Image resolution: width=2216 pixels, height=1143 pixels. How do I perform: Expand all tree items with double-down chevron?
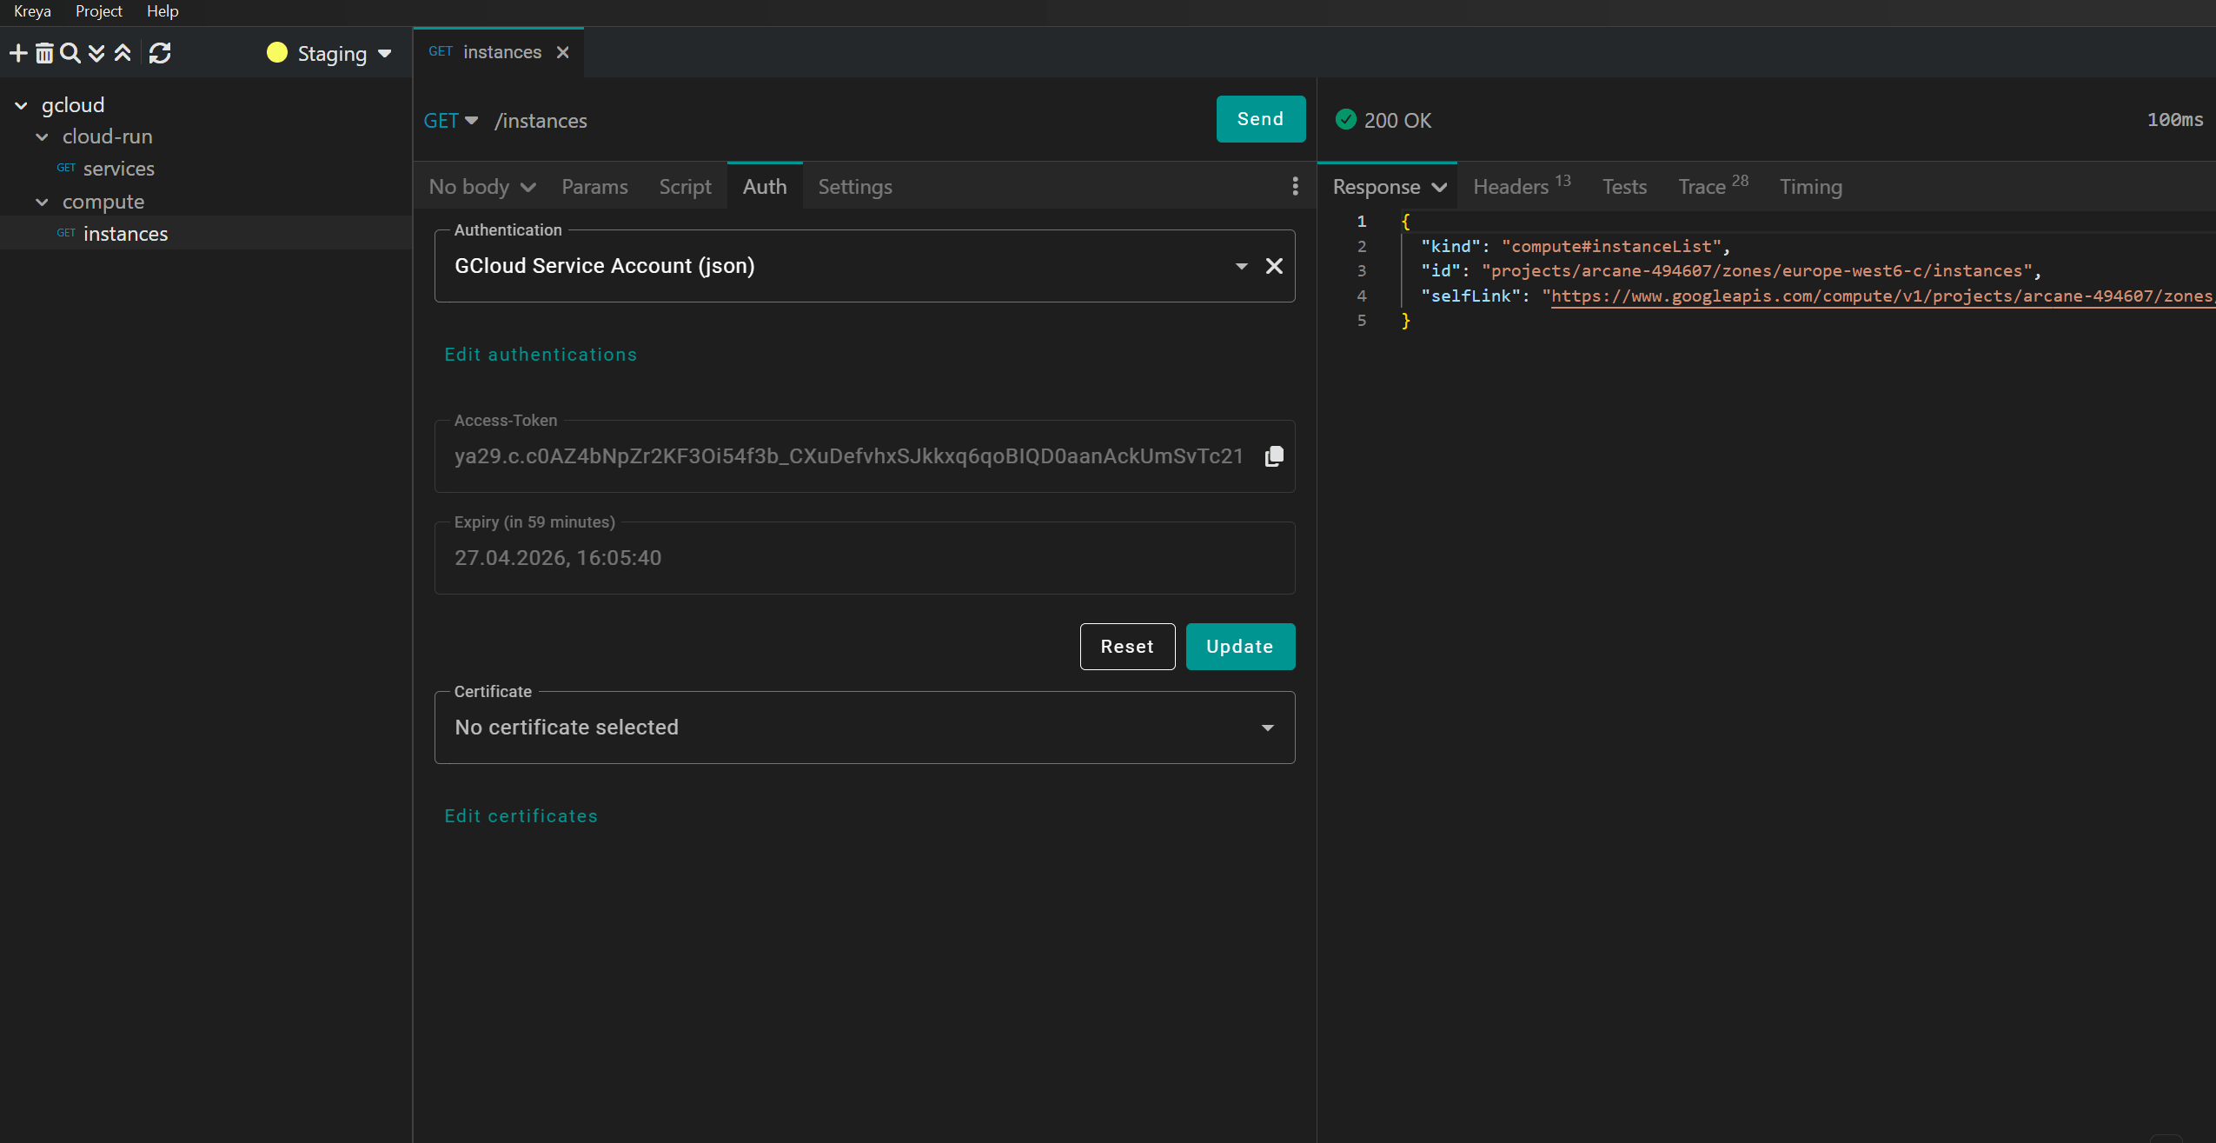(x=96, y=54)
